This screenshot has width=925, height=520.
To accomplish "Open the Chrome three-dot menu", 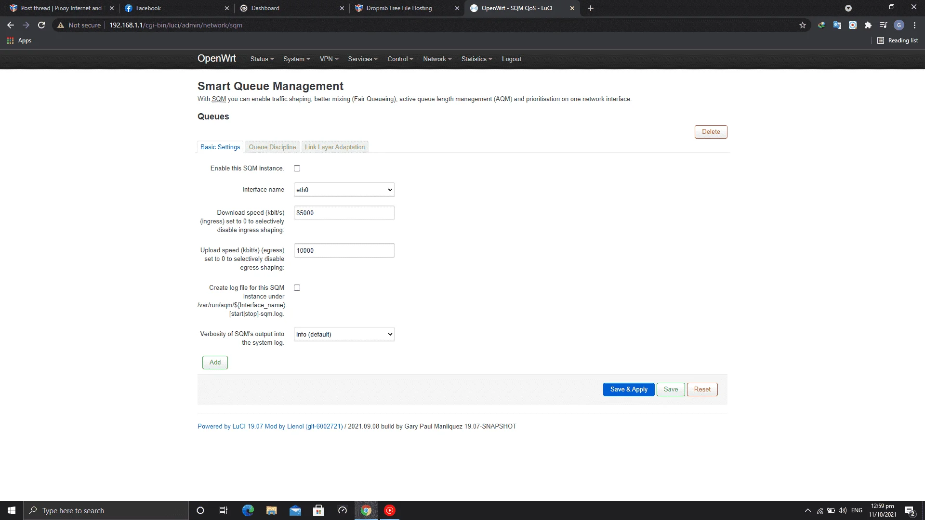I will pos(914,25).
